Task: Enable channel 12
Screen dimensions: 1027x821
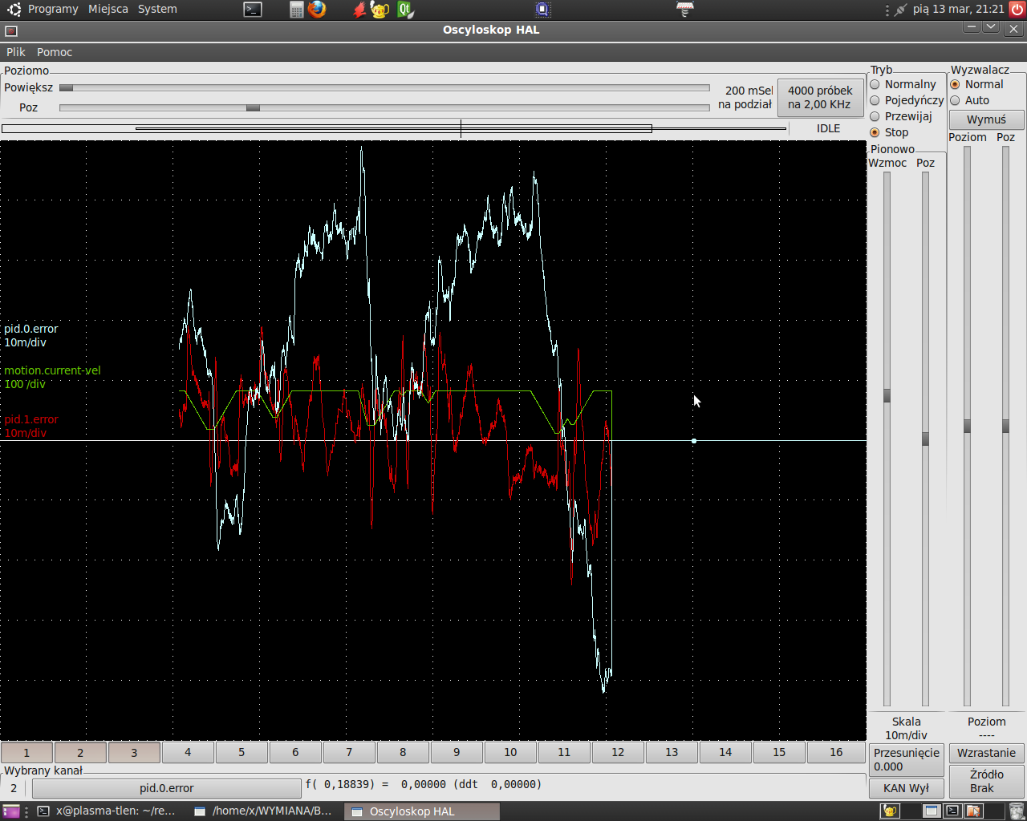Action: (618, 752)
